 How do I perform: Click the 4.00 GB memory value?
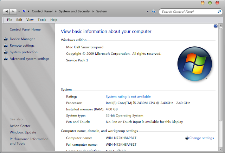(112, 109)
